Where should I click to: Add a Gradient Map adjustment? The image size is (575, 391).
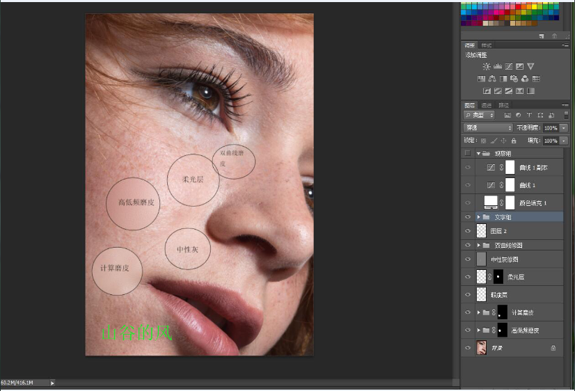click(x=520, y=90)
